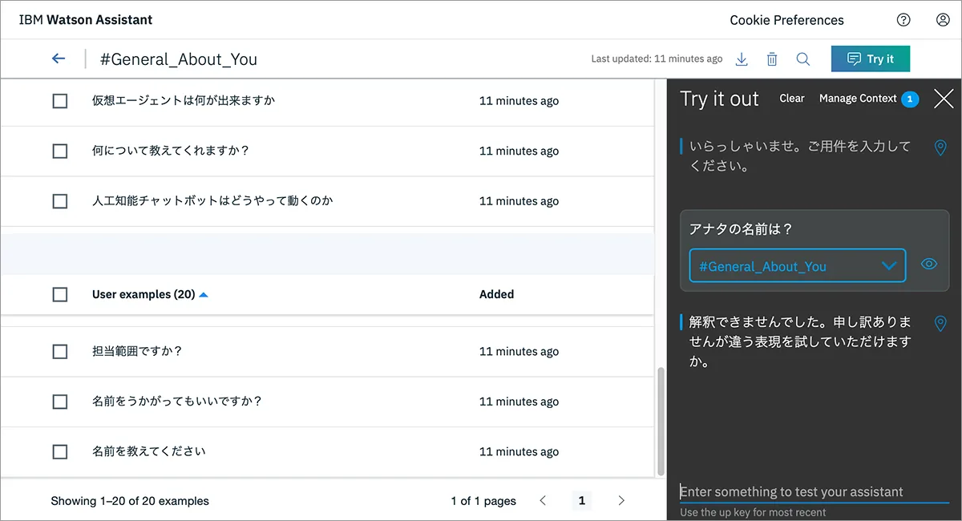Viewport: 962px width, 521px height.
Task: Open the #General_About_You intent dropdown
Action: 798,265
